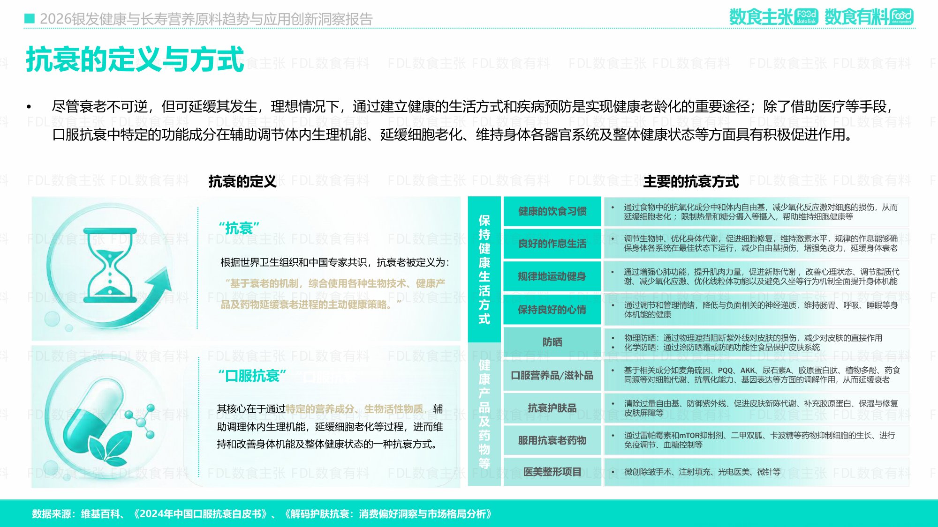The height and width of the screenshot is (527, 938).
Task: Click the “抗衰” definition heading
Action: 239,228
